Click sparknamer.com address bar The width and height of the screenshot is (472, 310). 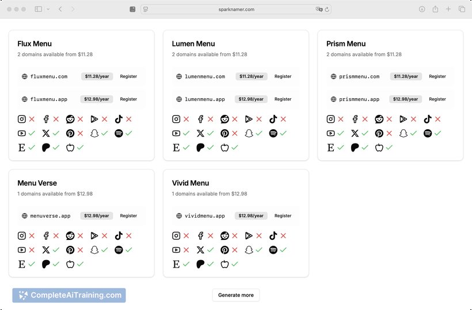pyautogui.click(x=236, y=9)
